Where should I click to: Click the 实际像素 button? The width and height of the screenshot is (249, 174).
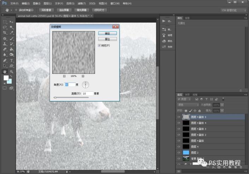click(46, 10)
